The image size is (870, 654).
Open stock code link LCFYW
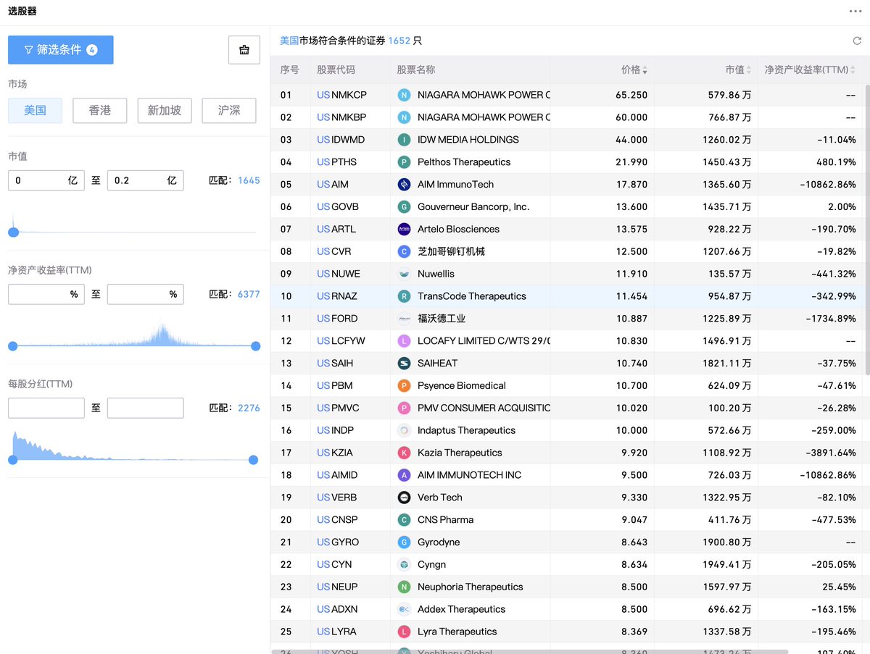[x=341, y=341]
